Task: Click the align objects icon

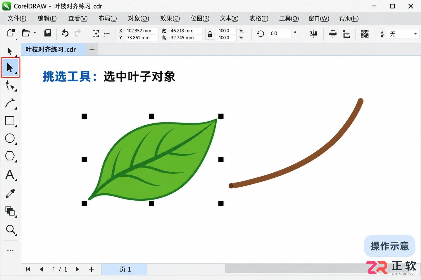Action: pos(333,34)
